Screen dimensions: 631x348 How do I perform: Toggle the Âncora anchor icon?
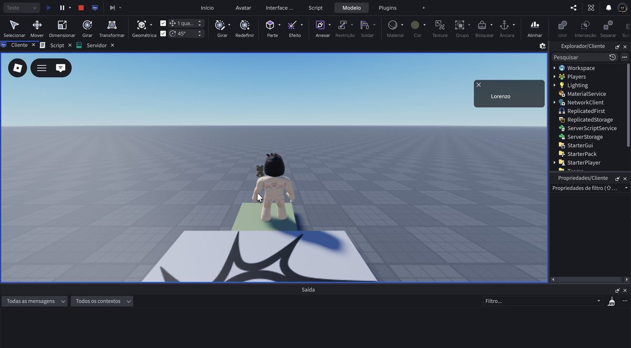click(504, 25)
